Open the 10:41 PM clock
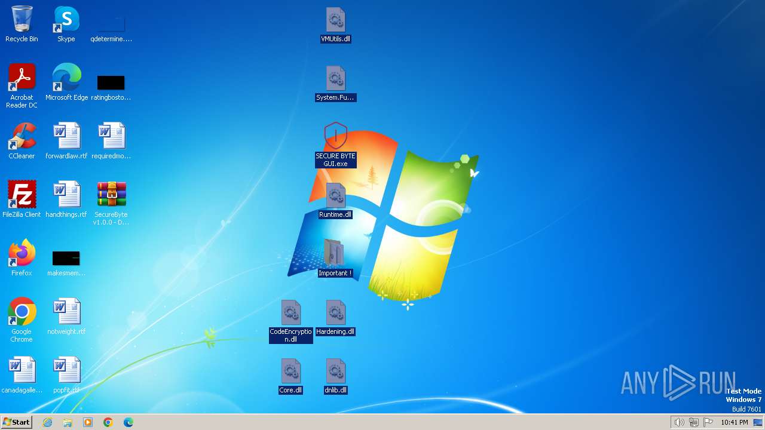765x430 pixels. click(734, 422)
